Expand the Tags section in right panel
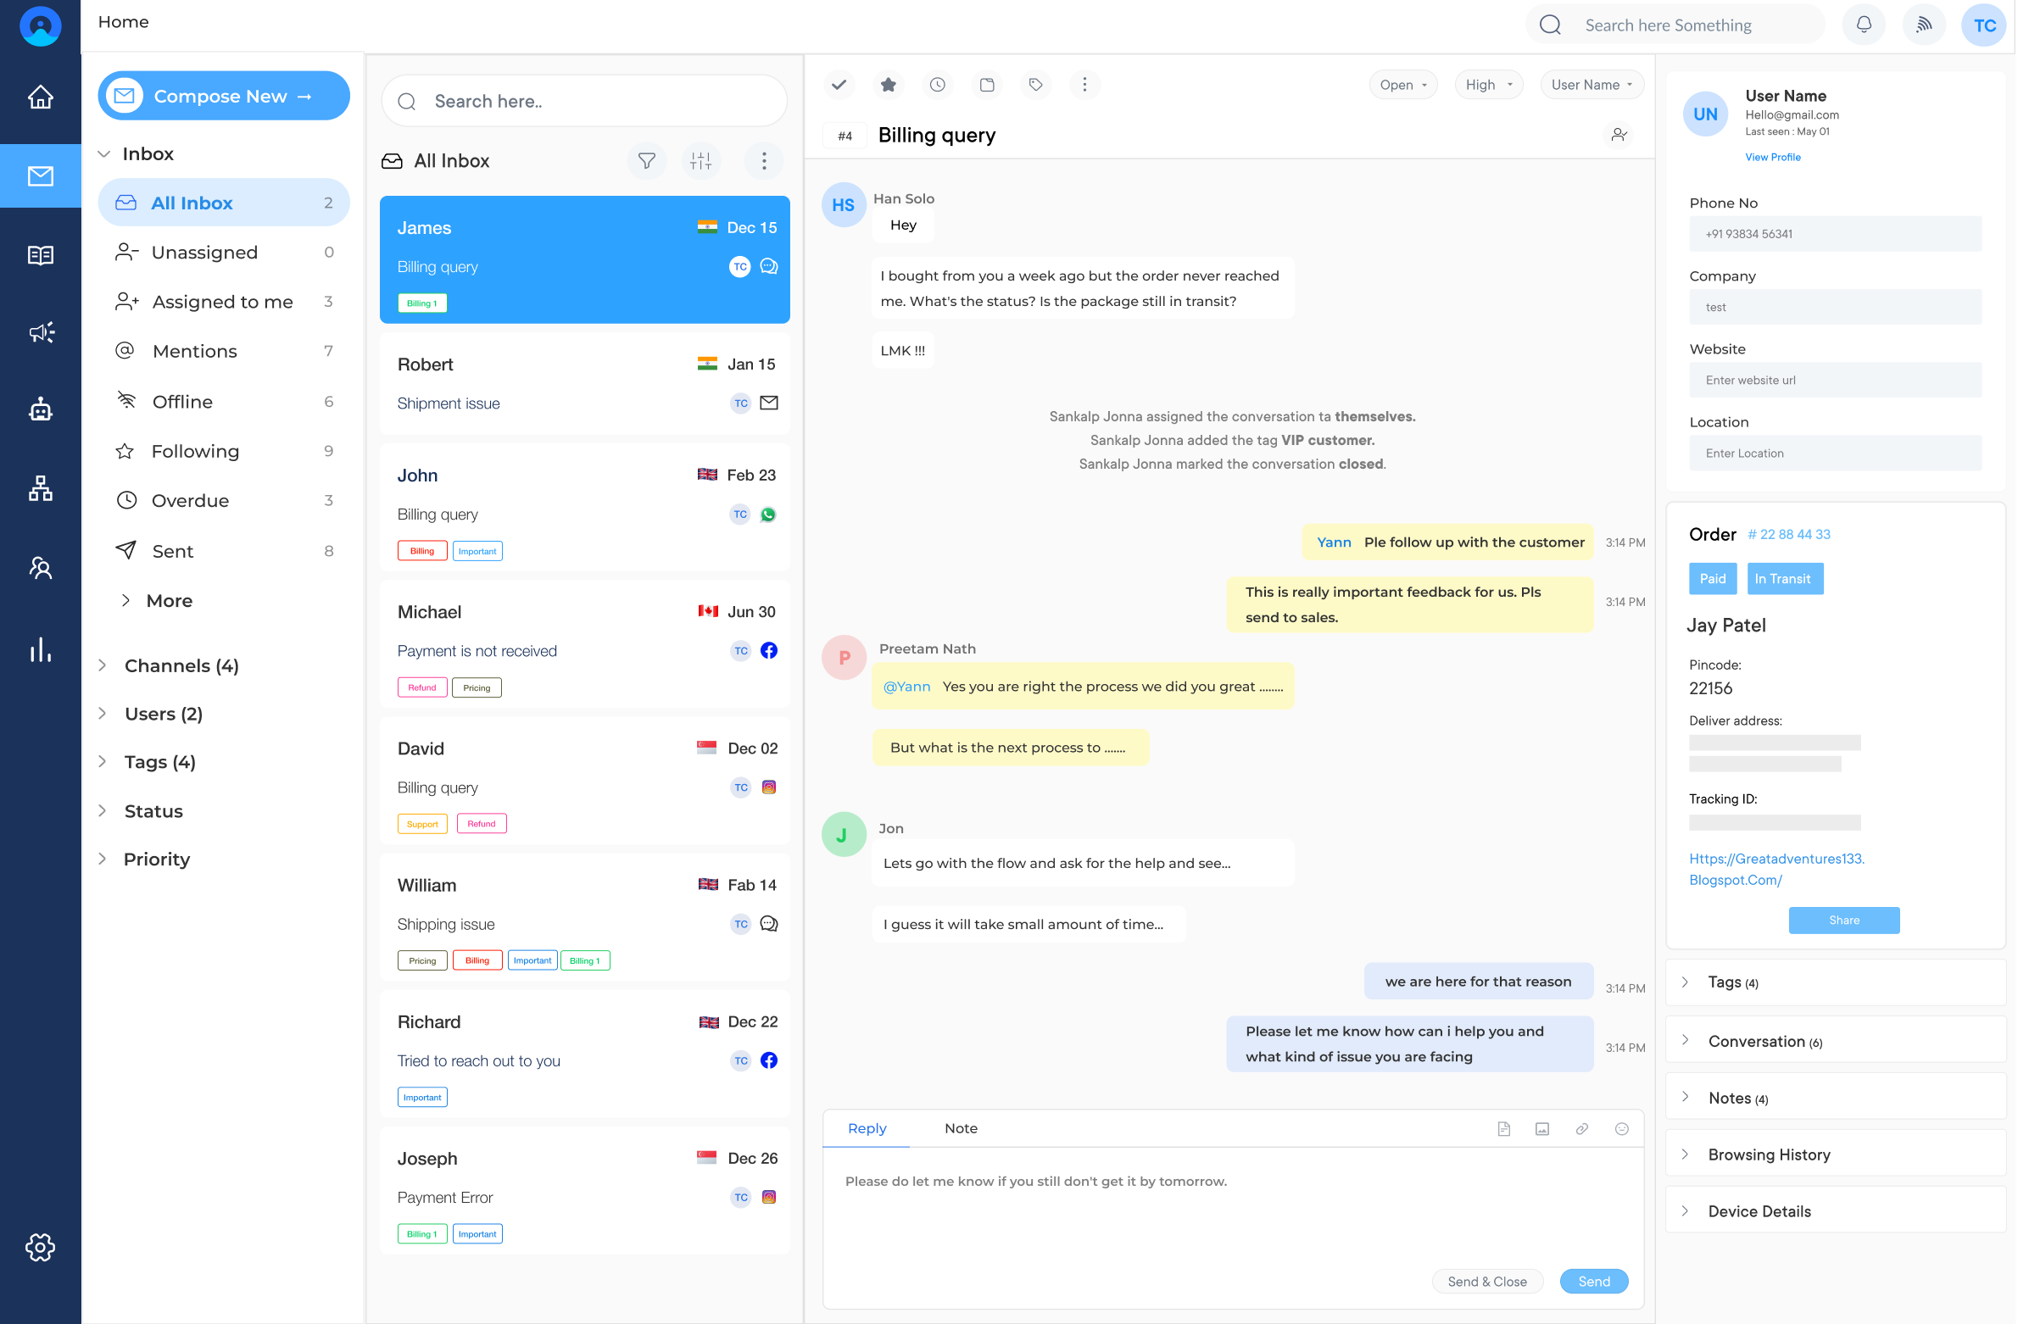Viewport: 2018px width, 1324px height. coord(1686,982)
